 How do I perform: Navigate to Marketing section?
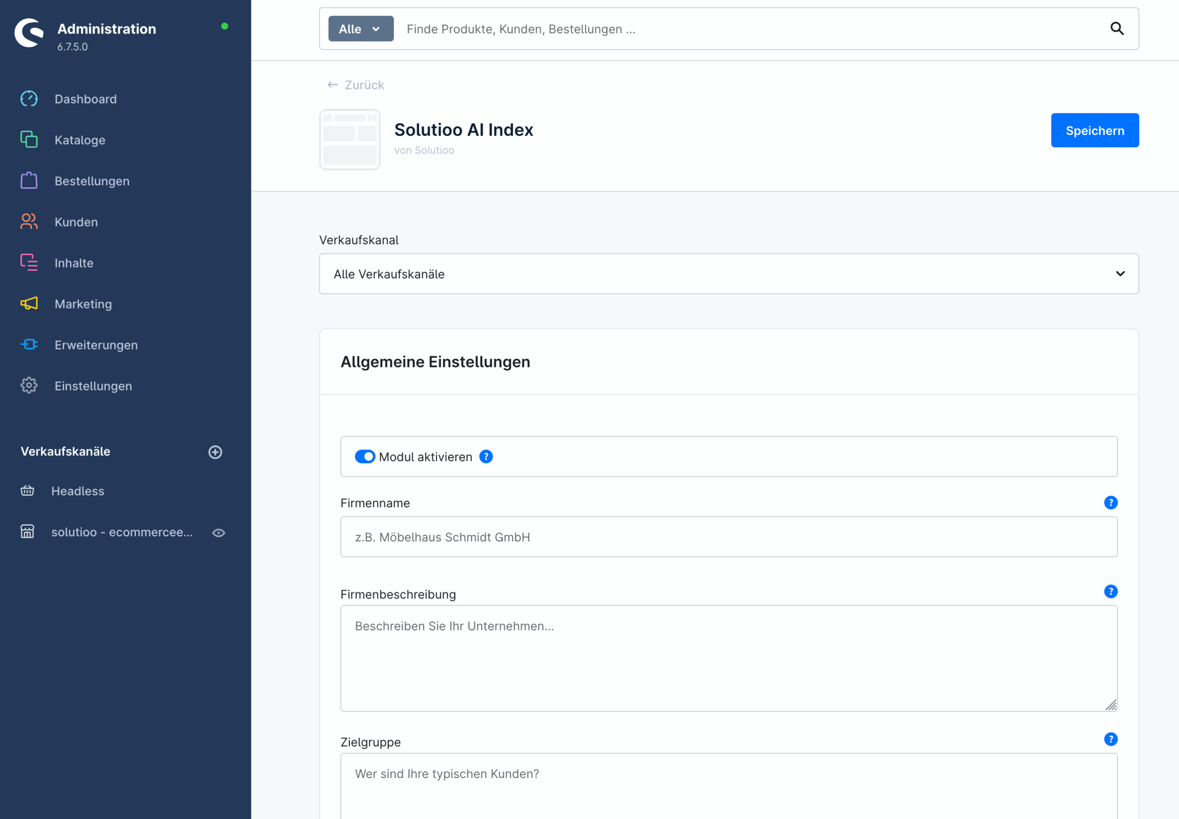83,304
